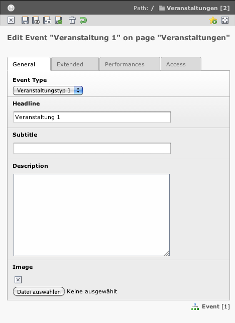The image size is (235, 323).
Task: Save and close the document icon
Action: pos(47,20)
